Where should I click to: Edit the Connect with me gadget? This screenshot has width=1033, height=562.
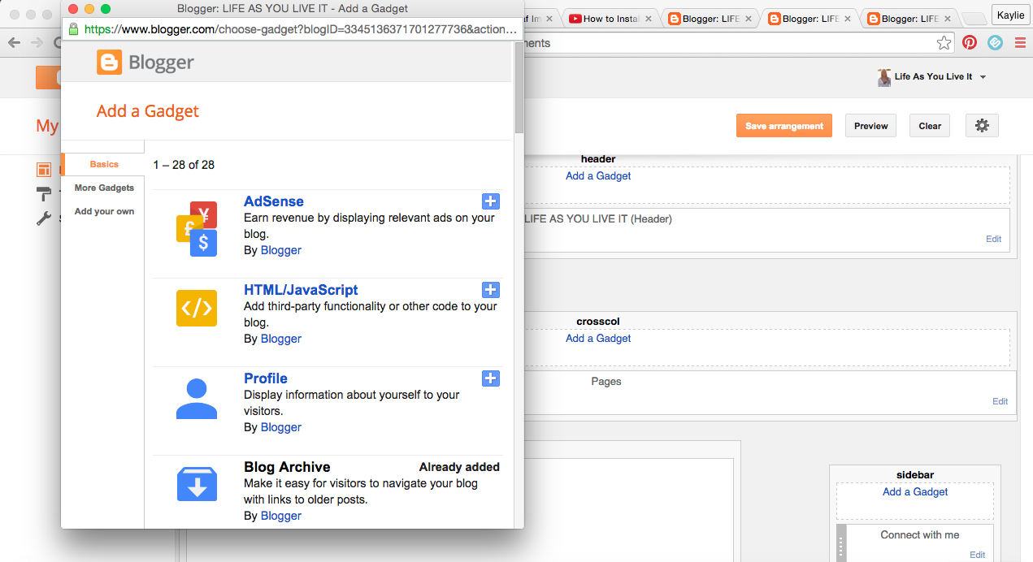tap(977, 556)
